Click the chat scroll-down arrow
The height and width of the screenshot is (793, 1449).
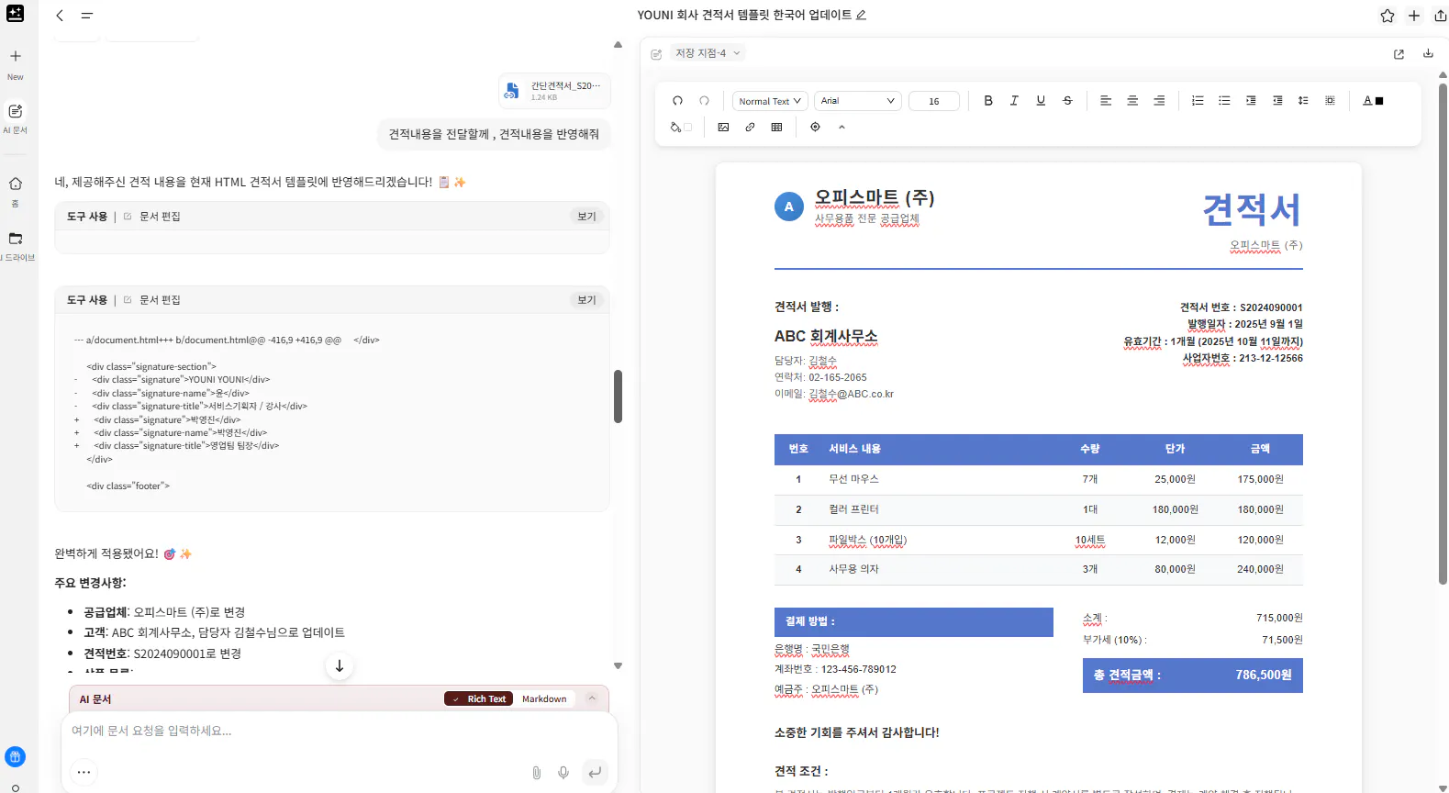[618, 666]
